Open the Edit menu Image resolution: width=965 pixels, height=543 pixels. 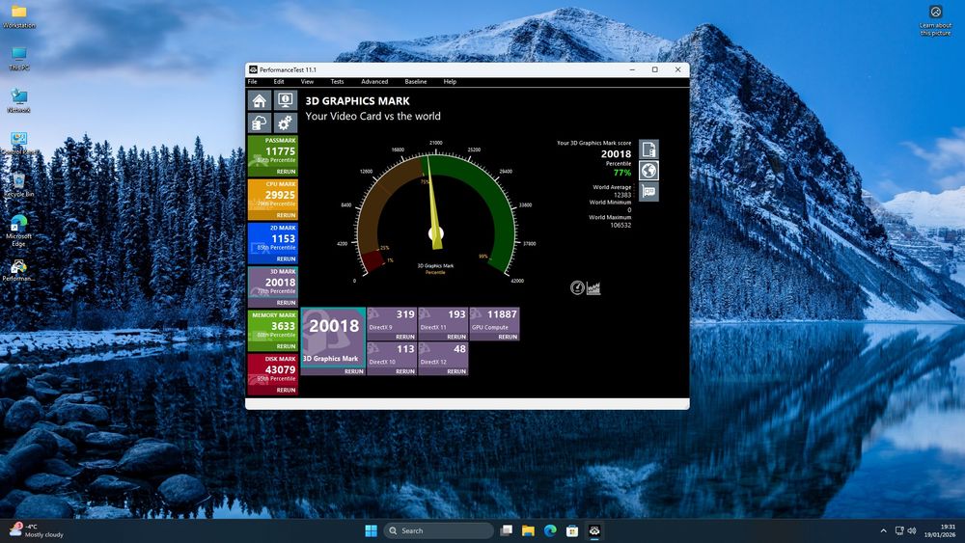pos(279,82)
